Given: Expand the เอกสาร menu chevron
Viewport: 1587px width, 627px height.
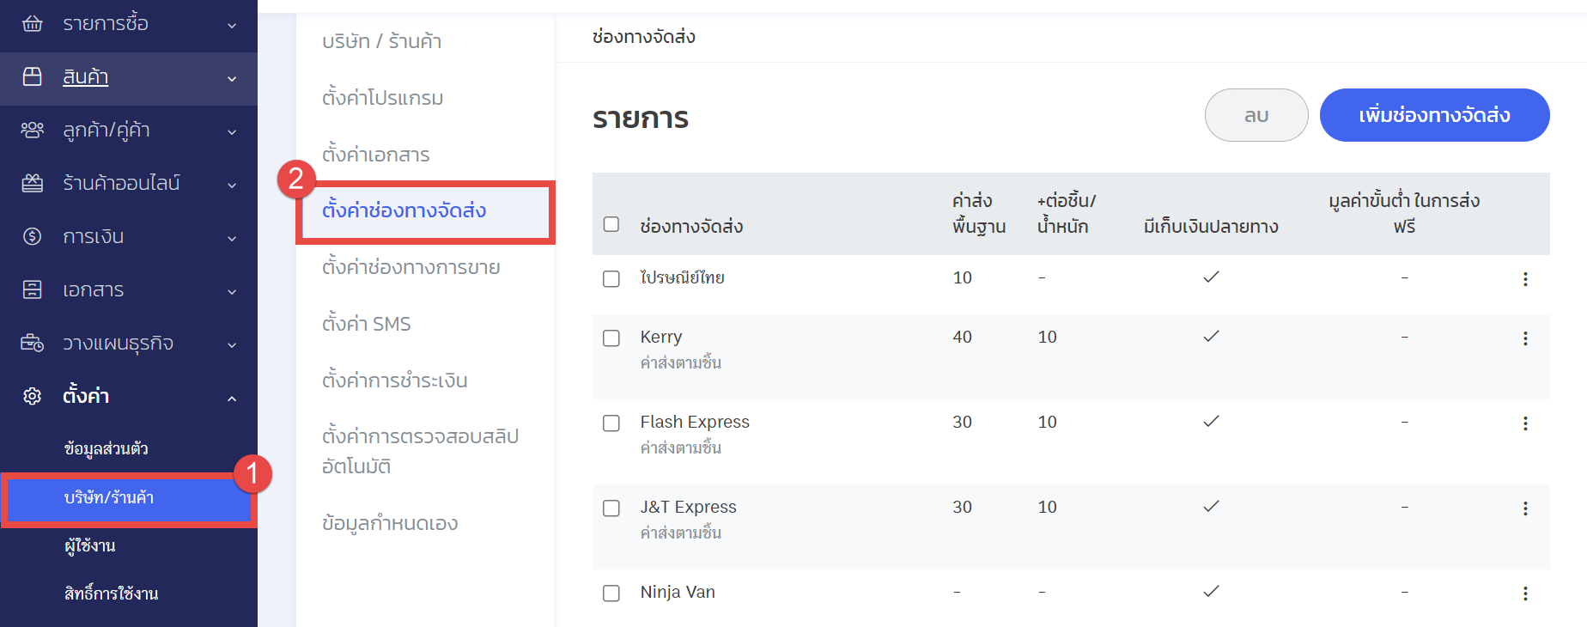Looking at the screenshot, I should (x=232, y=292).
